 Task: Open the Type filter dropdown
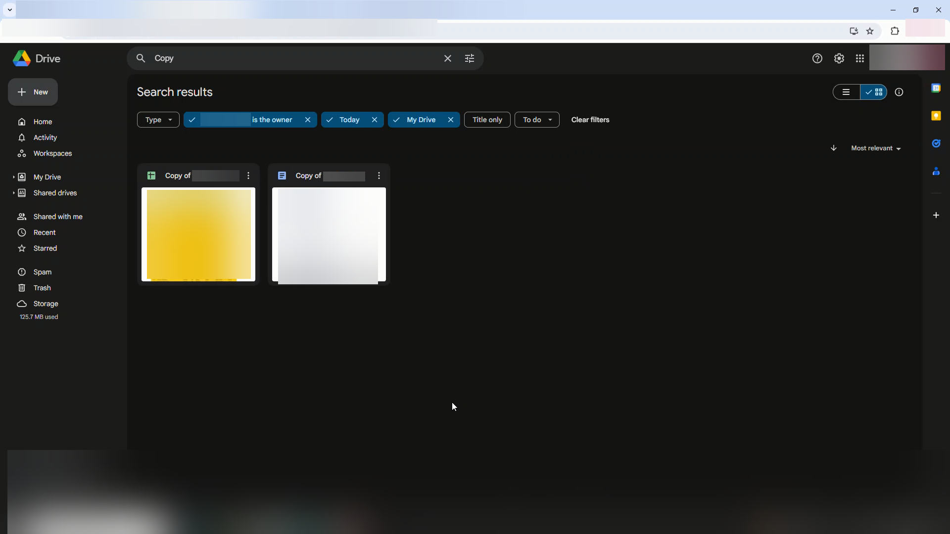point(158,120)
